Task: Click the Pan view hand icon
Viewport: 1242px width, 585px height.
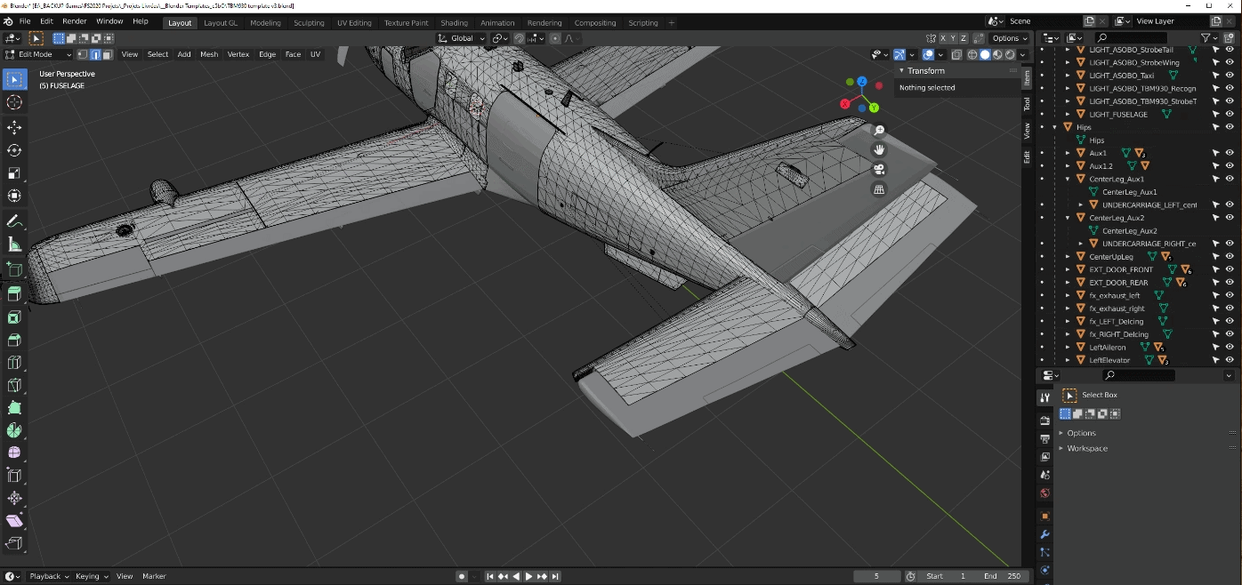Action: pos(879,150)
